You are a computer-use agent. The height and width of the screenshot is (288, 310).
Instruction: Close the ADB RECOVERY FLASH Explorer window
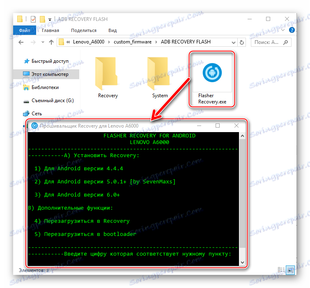pos(287,19)
